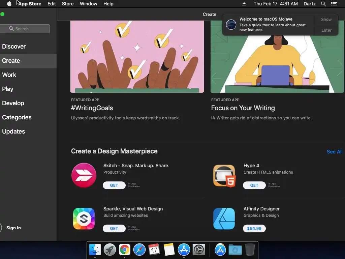Click the Affinity Designer title
This screenshot has height=259, width=345.
point(261,209)
